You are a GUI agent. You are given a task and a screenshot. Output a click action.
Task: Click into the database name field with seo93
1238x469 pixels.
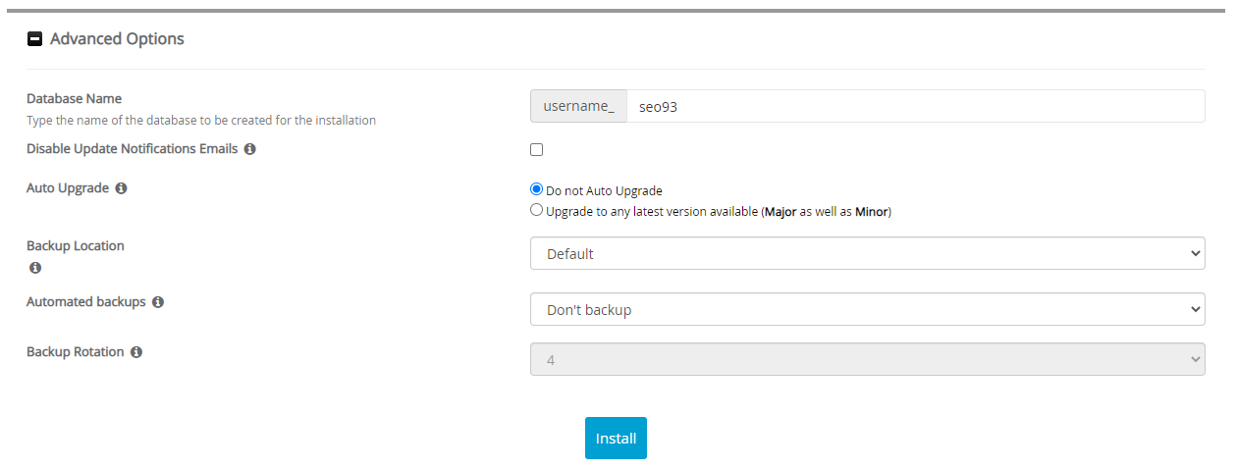(913, 107)
